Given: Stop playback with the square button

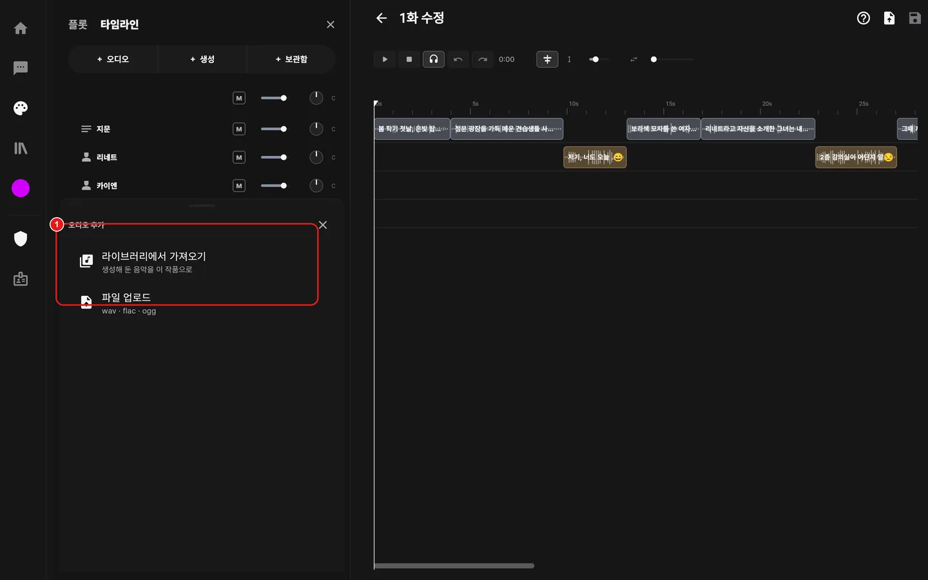Looking at the screenshot, I should 409,59.
